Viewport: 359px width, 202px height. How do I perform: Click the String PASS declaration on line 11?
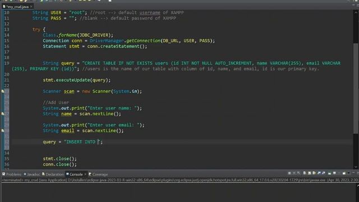54,18
